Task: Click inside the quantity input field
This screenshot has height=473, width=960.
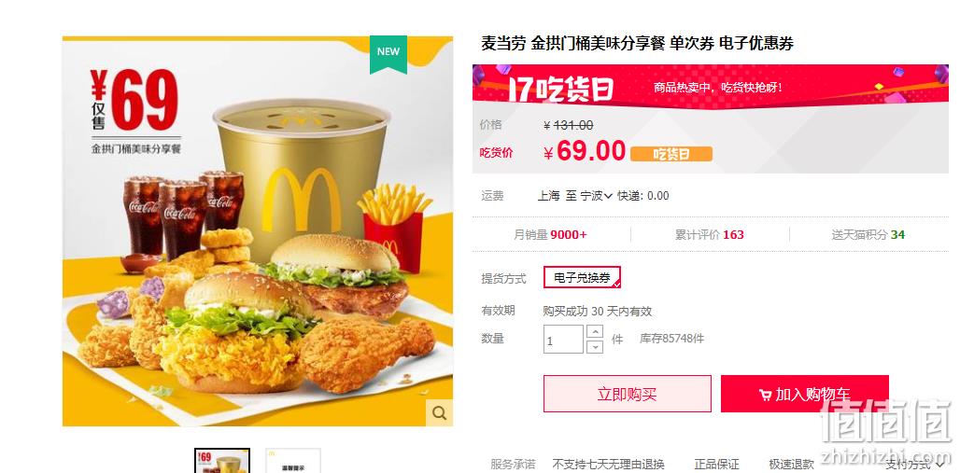Action: [563, 339]
